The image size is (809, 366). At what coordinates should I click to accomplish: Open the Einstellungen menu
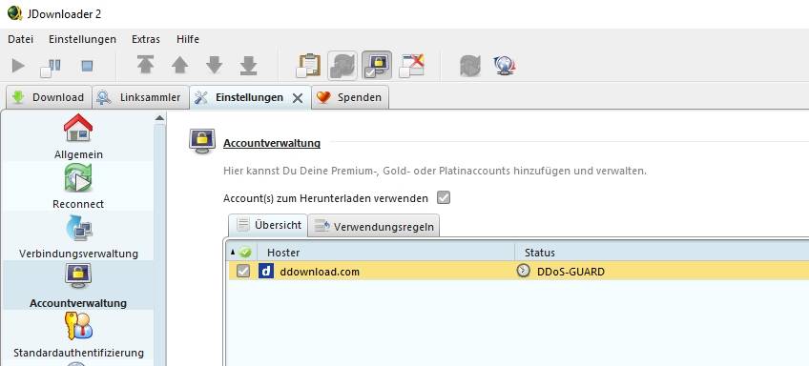83,39
